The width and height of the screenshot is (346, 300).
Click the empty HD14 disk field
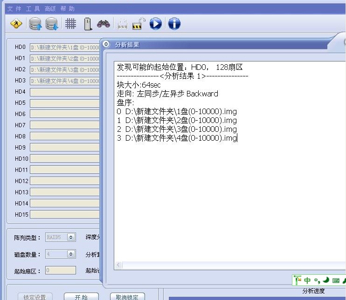click(x=65, y=203)
